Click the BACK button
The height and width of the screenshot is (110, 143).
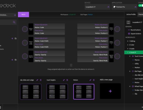[23, 15]
